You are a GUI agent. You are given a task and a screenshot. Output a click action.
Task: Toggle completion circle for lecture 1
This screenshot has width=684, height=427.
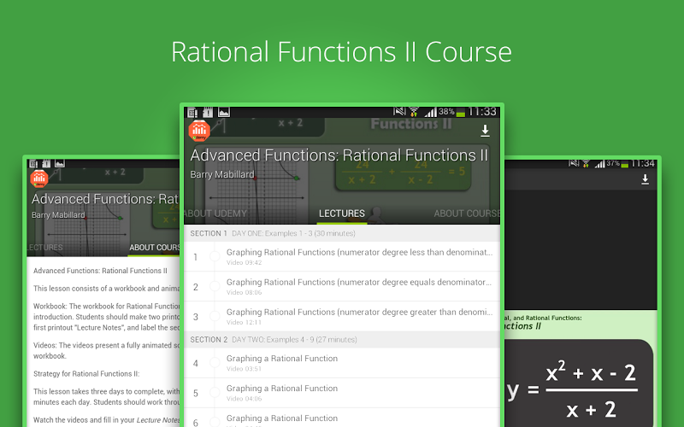pos(215,257)
